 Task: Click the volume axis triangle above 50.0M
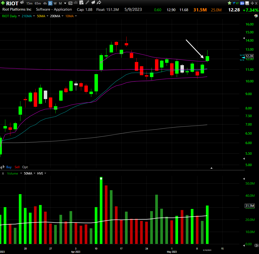244,179
